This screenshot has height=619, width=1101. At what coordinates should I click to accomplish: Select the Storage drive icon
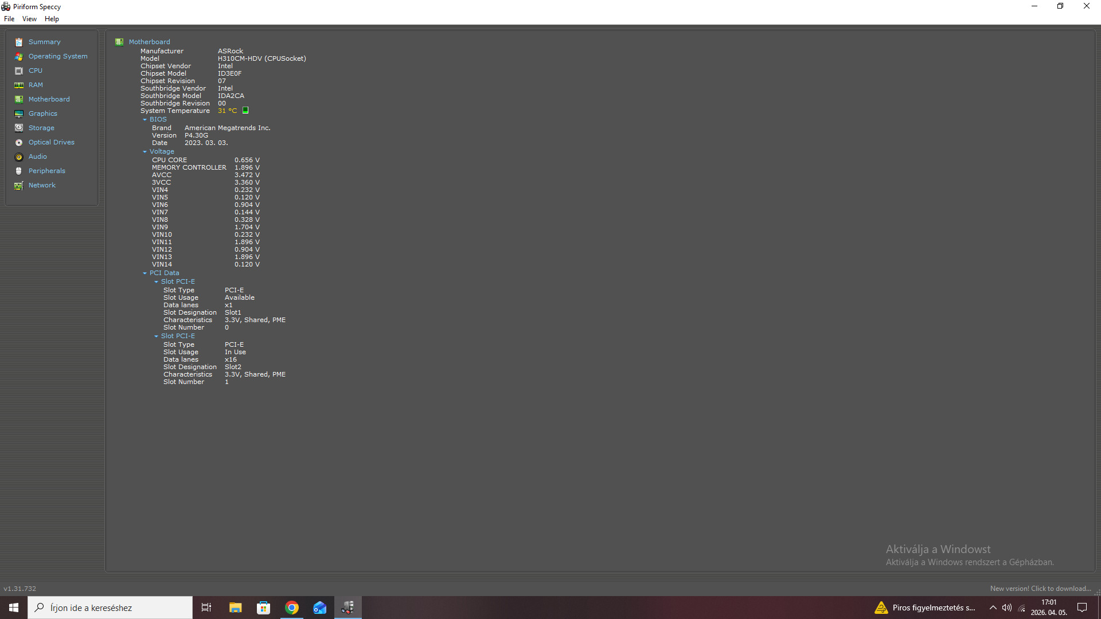19,128
